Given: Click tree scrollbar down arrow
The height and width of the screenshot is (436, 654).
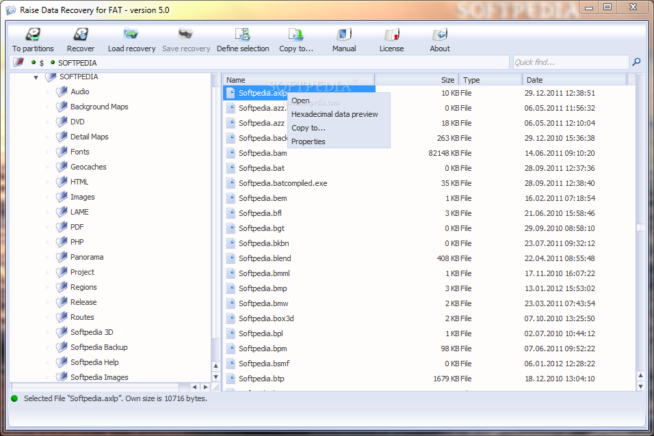Looking at the screenshot, I should pyautogui.click(x=215, y=377).
